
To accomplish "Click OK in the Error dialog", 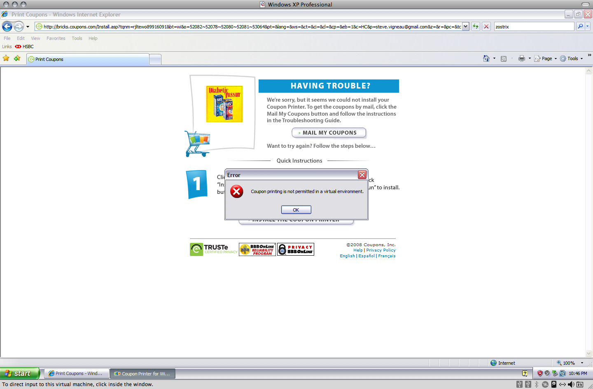I will (296, 210).
